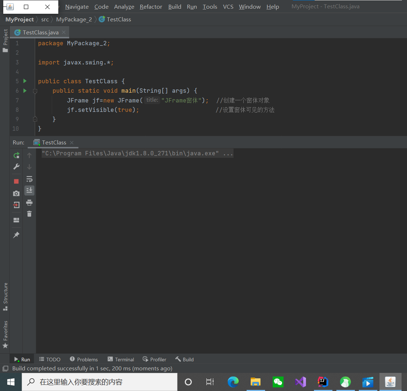Click the Restore Layout icon in Run panel
The width and height of the screenshot is (407, 391).
point(16,220)
